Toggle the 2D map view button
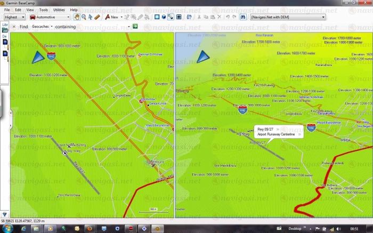This screenshot has height=233, width=373. [157, 17]
